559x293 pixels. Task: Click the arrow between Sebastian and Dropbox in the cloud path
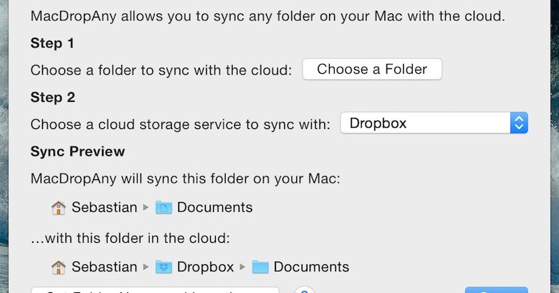[x=146, y=266]
